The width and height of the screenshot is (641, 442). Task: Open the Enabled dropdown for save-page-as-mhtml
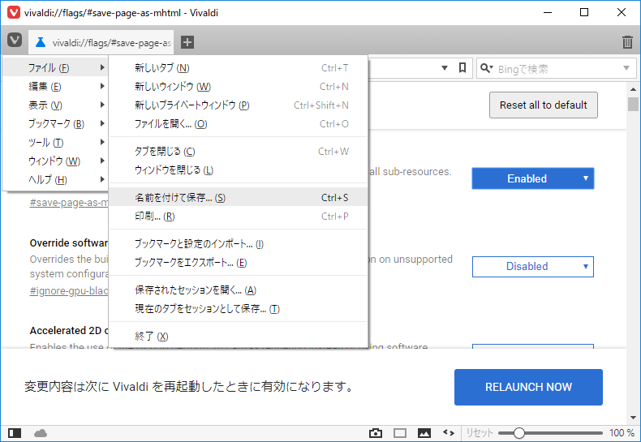click(532, 178)
